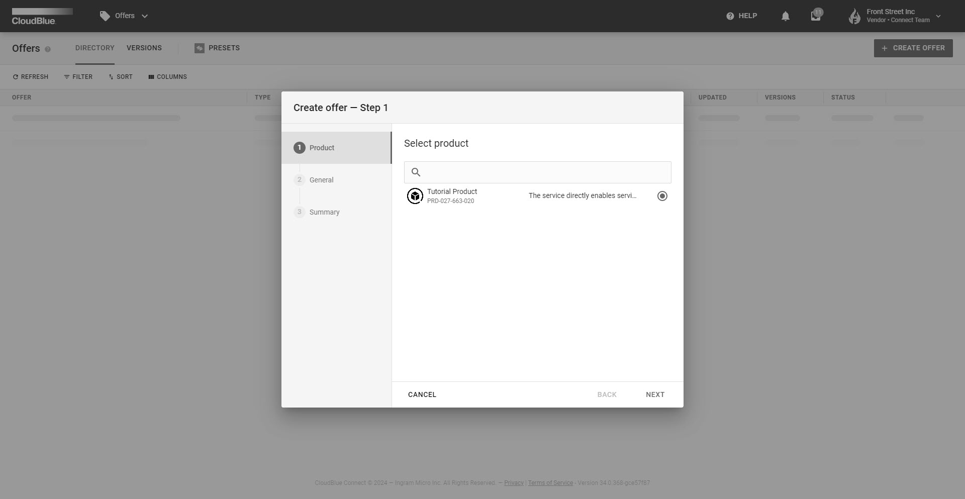Open the Terms of Service link

point(550,483)
